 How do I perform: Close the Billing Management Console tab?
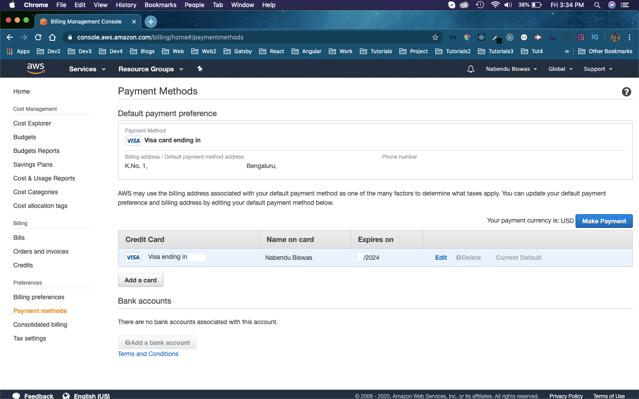click(x=134, y=21)
